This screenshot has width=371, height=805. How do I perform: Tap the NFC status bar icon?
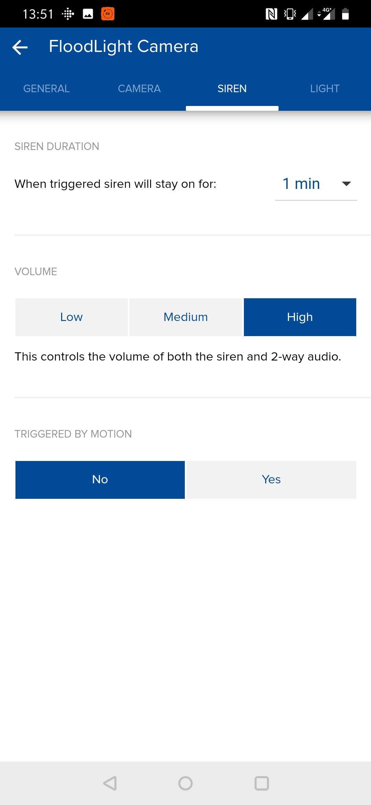[271, 14]
